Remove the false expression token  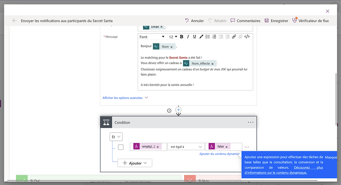click(x=227, y=147)
